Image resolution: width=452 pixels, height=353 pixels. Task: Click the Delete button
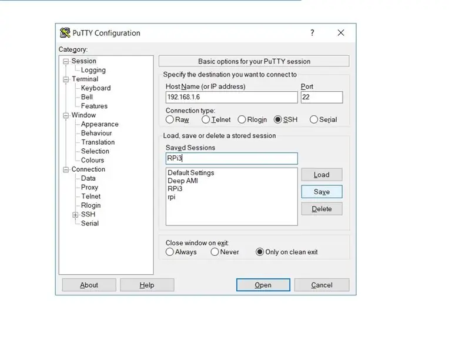click(322, 209)
